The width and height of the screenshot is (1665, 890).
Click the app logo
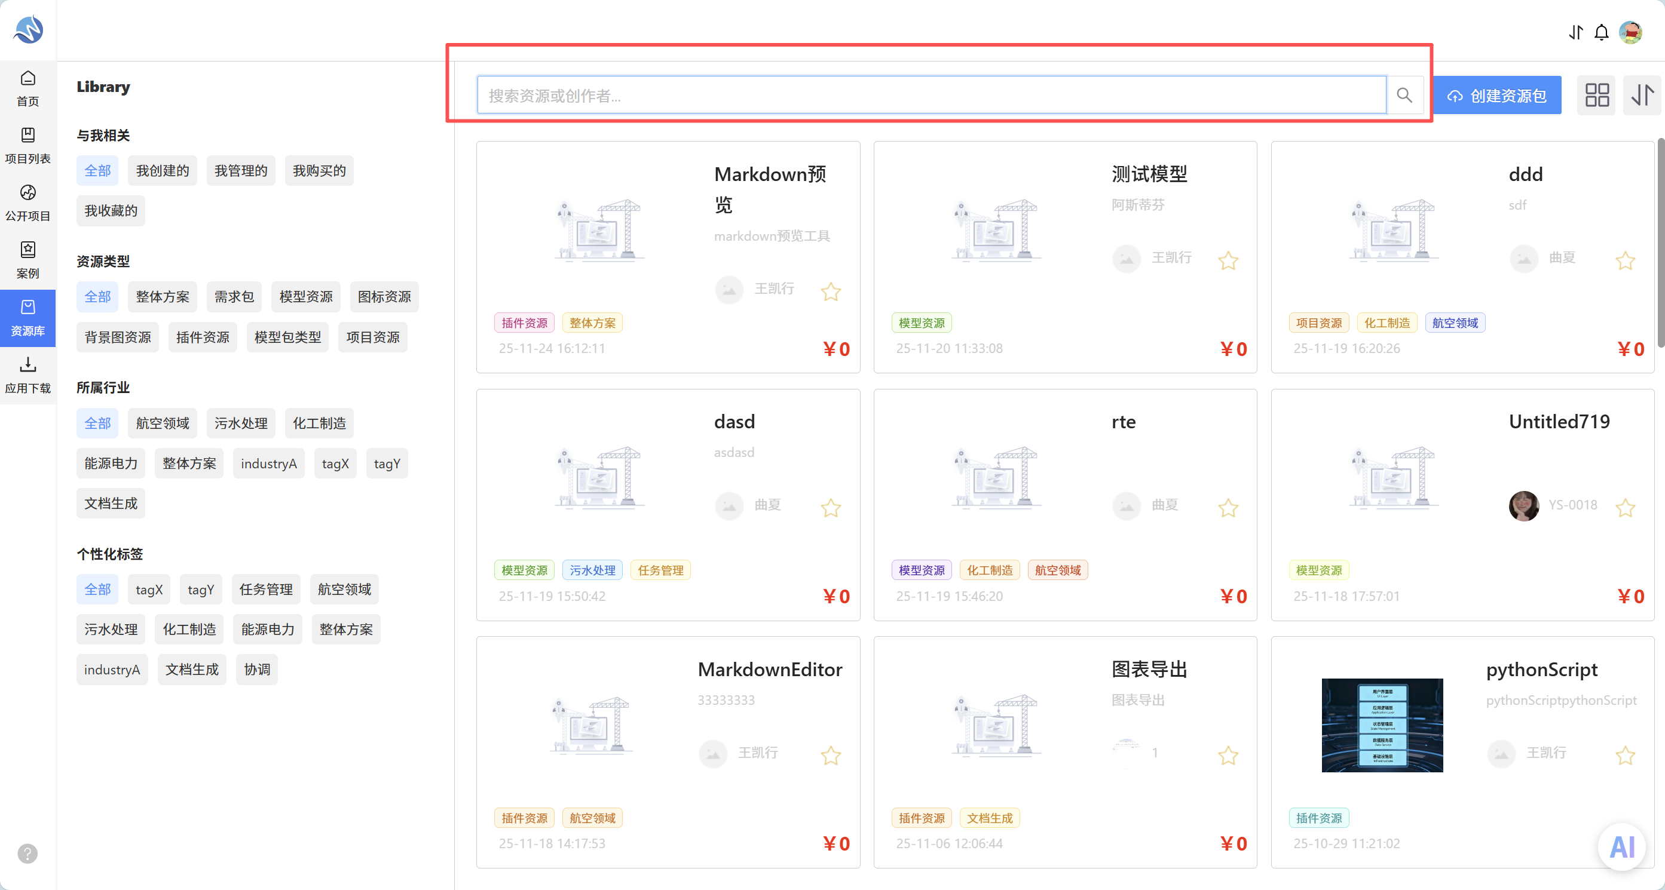(x=29, y=30)
